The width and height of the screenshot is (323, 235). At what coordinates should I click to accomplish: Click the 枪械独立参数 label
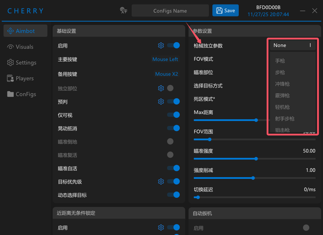(208, 46)
